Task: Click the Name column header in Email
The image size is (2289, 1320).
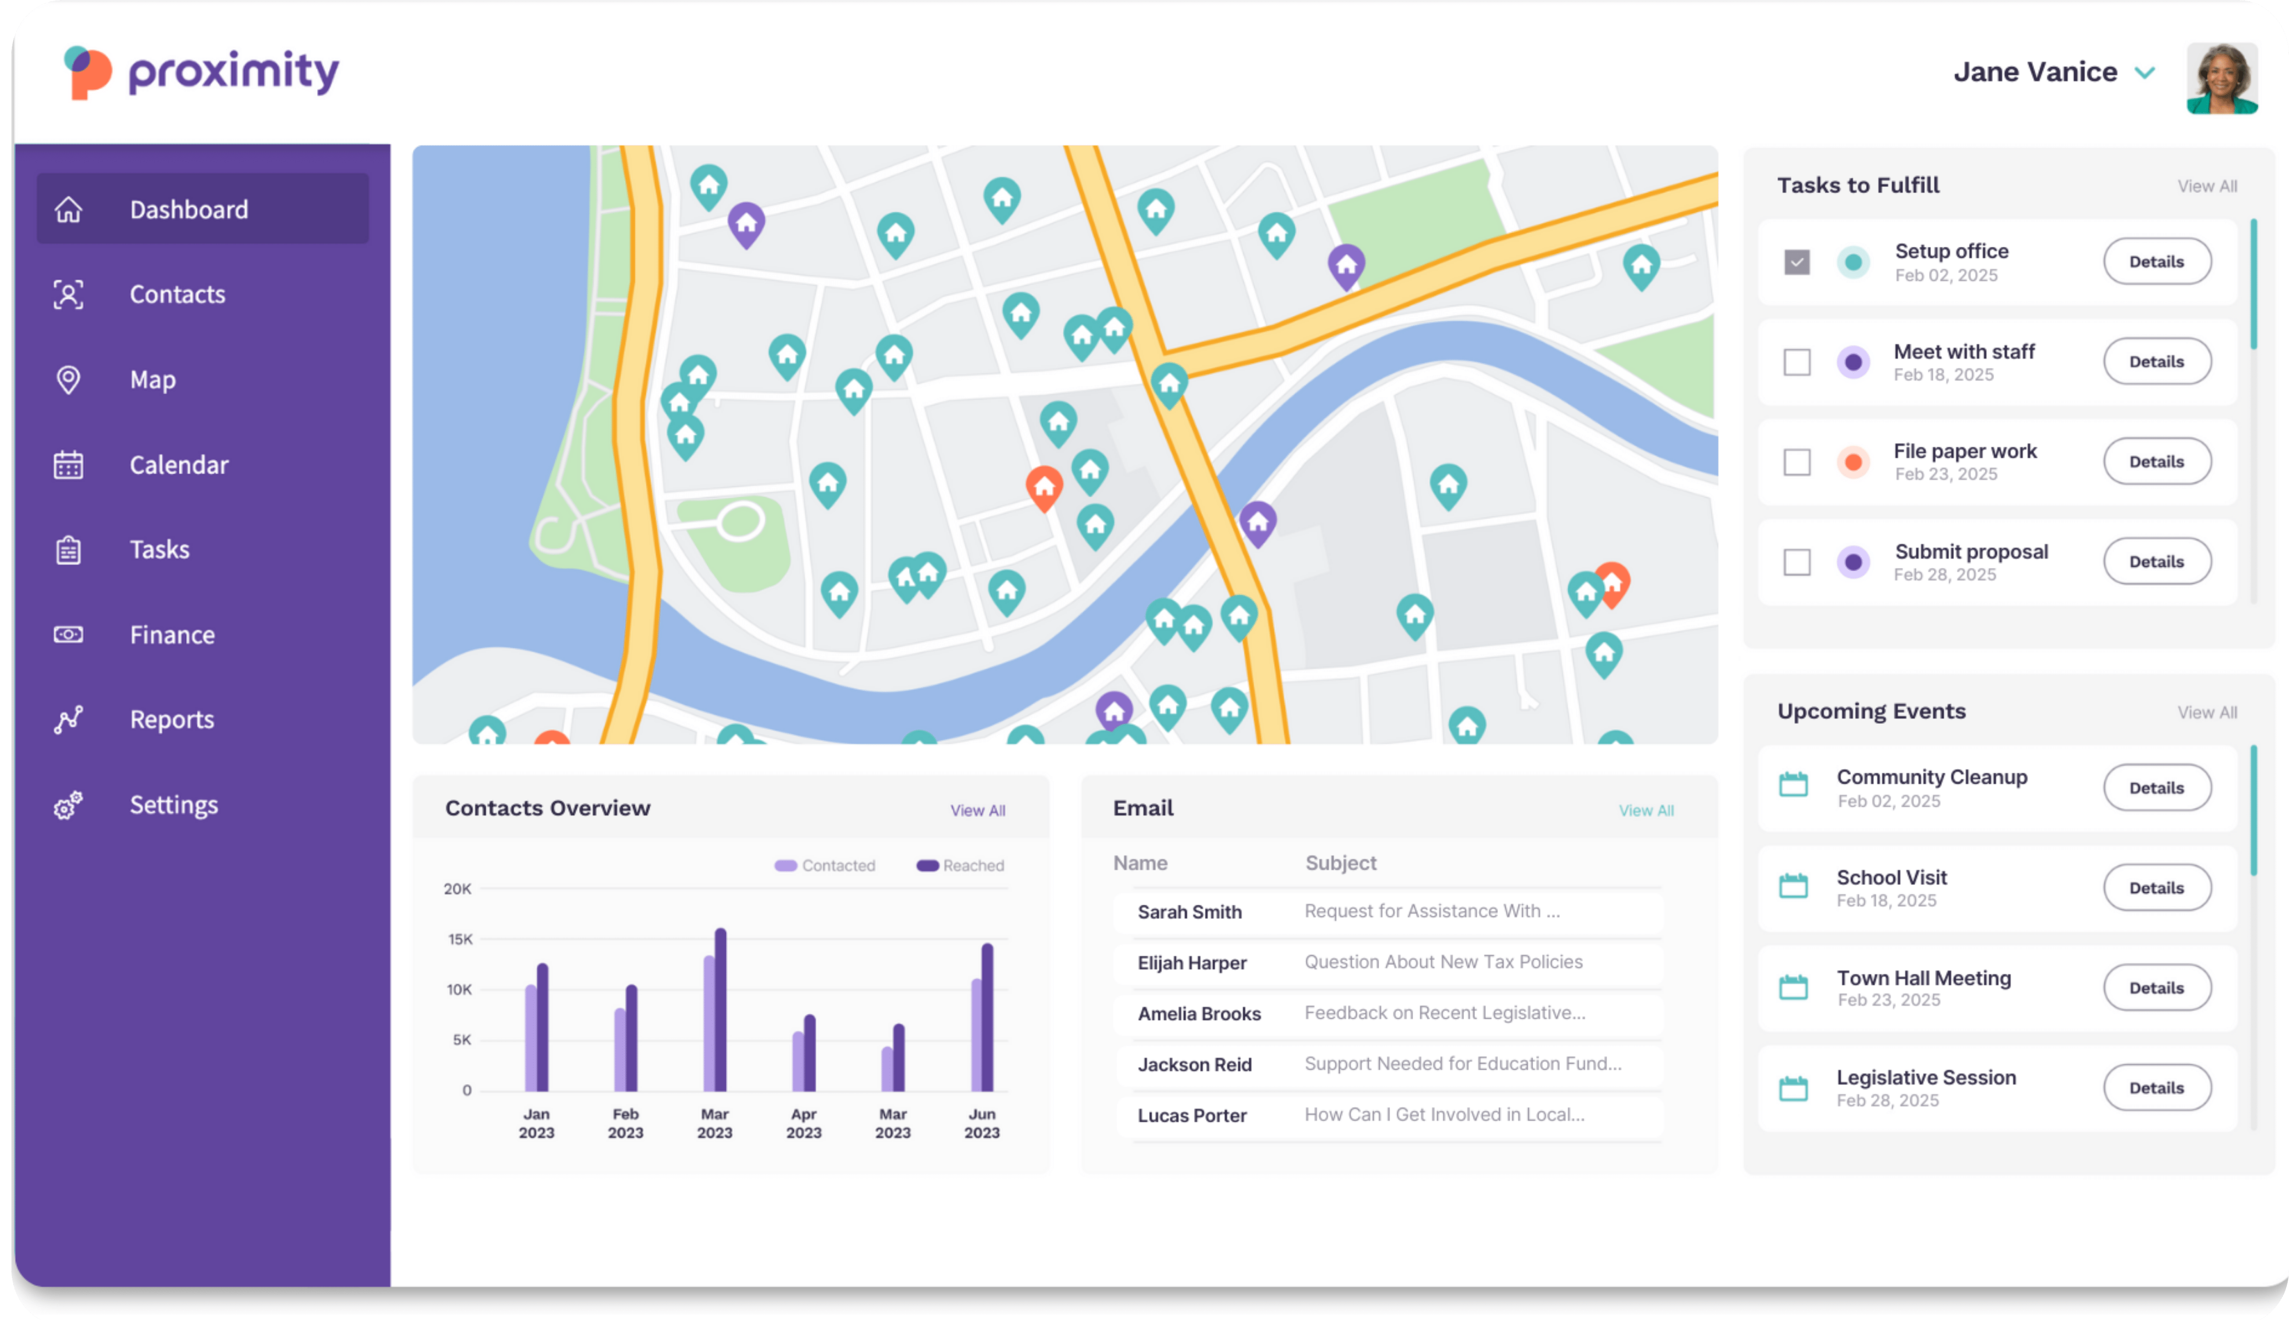Action: 1140,863
